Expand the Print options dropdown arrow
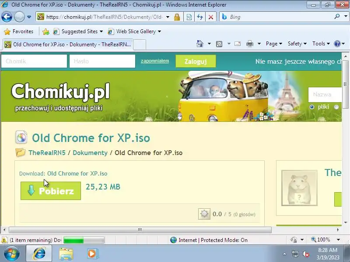350x262 pixels. coord(259,44)
